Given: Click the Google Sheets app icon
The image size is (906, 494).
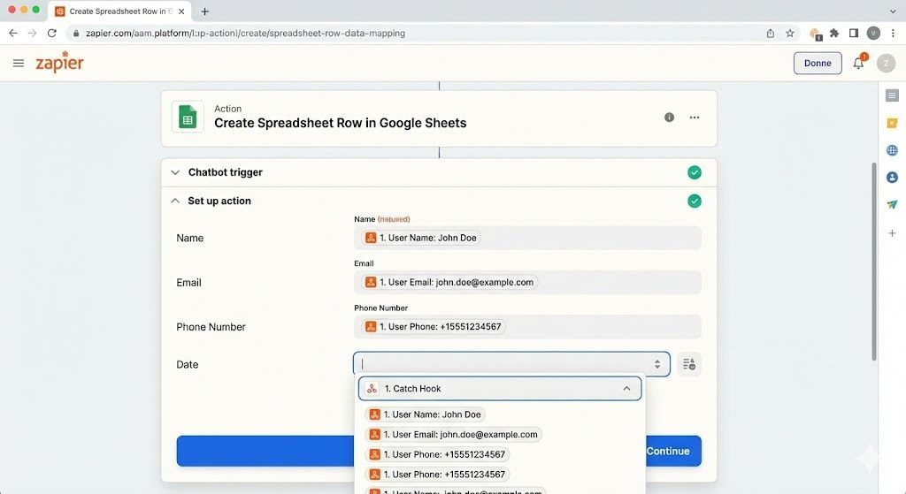Looking at the screenshot, I should pos(188,117).
